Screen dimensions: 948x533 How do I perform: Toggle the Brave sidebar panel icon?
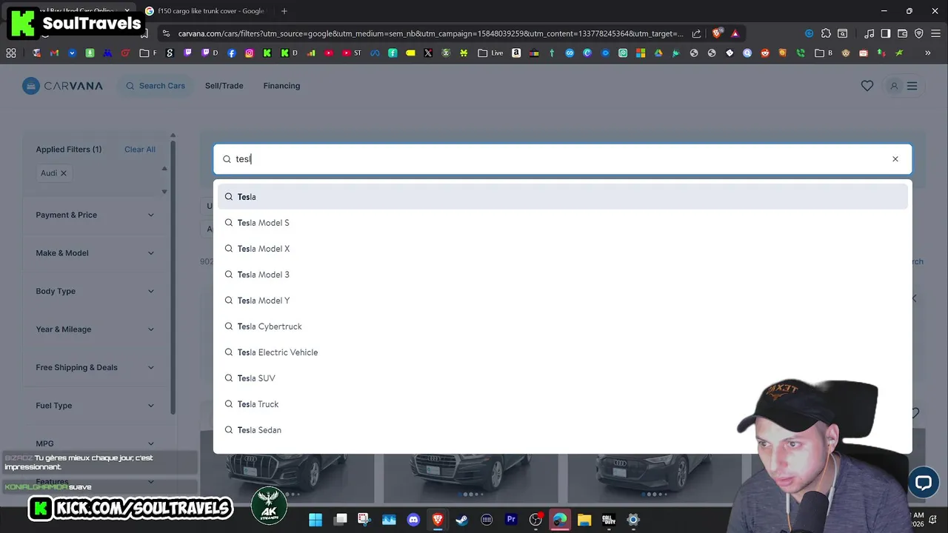point(885,33)
